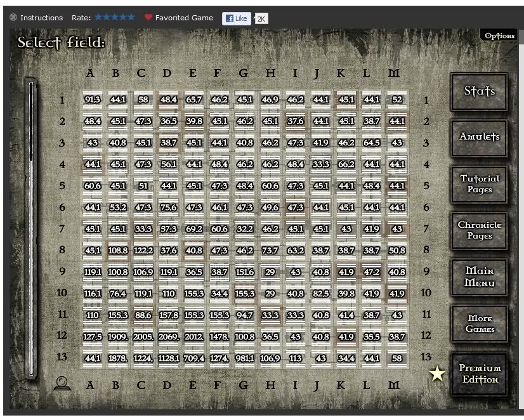Click the red Favorited Game heart

point(148,17)
